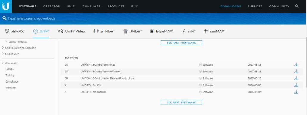Click date 2017-05-15 in Mac row
The width and height of the screenshot is (307, 115).
[x=254, y=65]
